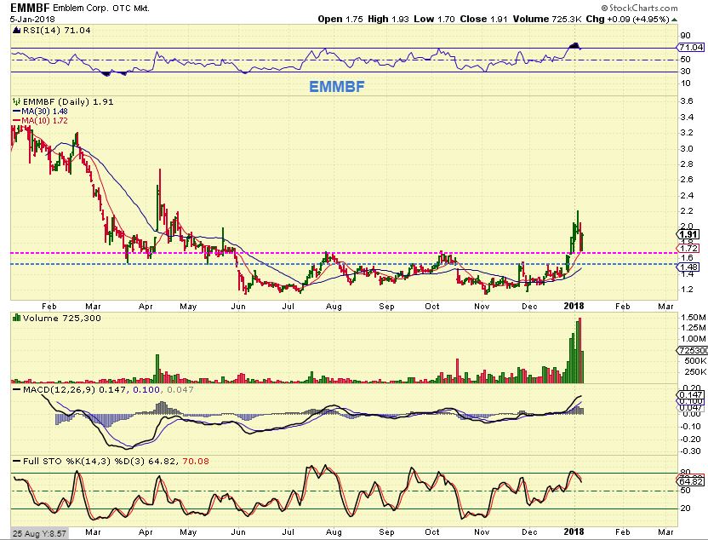Click the 'Volume 725.3K' header value
The height and width of the screenshot is (540, 708).
coord(547,19)
